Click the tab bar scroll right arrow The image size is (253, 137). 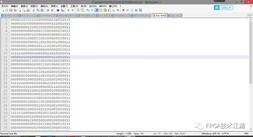251,15
